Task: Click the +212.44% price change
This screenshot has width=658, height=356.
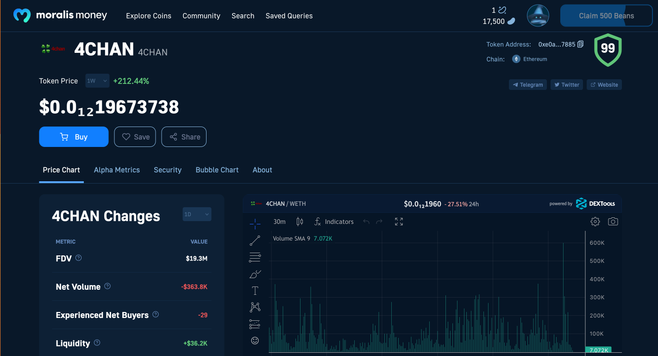Action: (131, 81)
